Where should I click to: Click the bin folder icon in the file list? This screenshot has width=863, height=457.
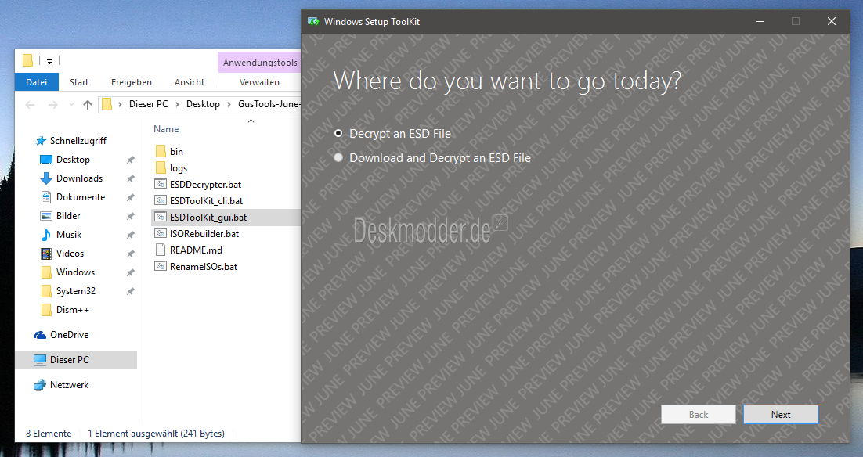(161, 151)
